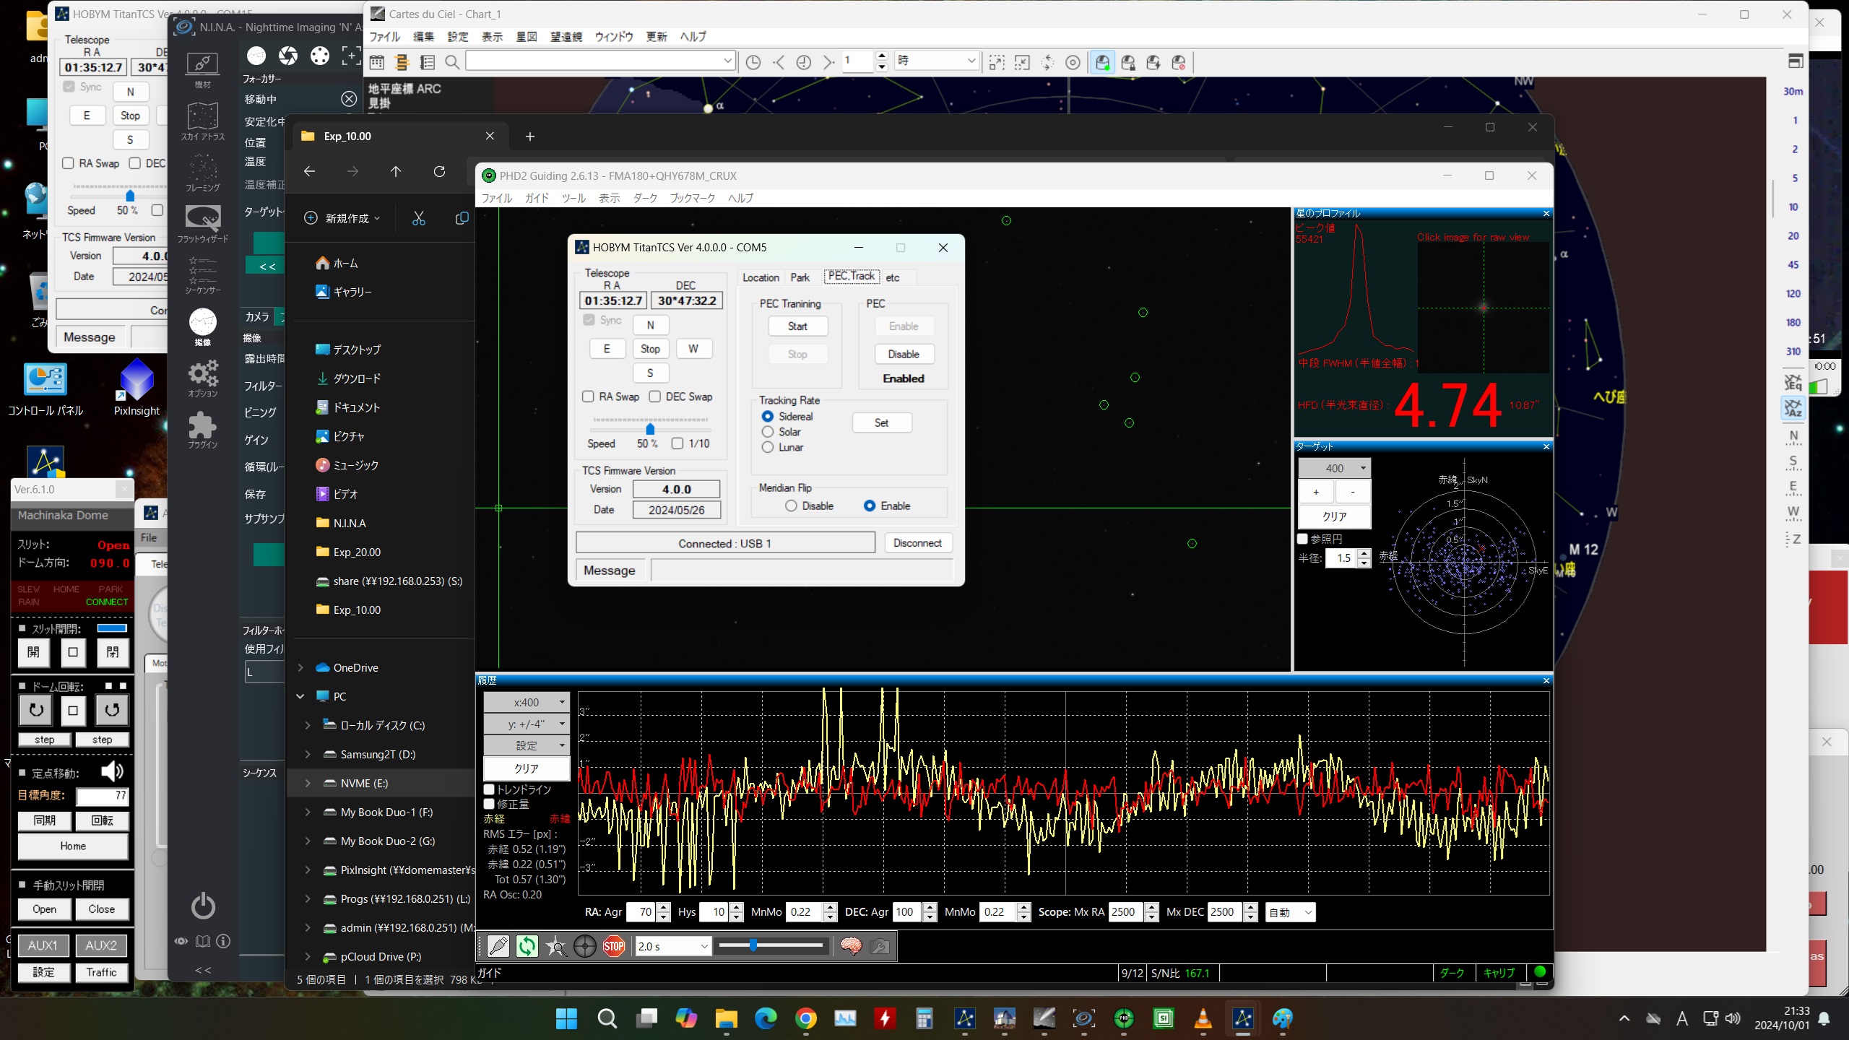The width and height of the screenshot is (1849, 1040).
Task: Toggle RA Swap checkbox in front TitanTCS
Action: click(x=588, y=396)
